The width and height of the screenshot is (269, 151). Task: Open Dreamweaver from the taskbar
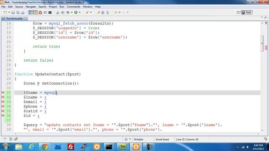(123, 147)
